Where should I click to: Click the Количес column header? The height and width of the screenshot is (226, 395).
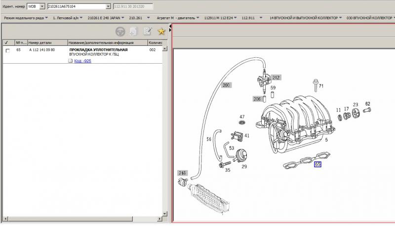(x=155, y=42)
